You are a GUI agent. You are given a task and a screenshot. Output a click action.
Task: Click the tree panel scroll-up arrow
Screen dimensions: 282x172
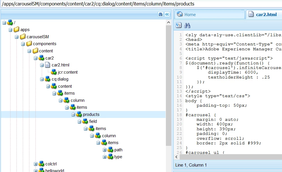168,22
